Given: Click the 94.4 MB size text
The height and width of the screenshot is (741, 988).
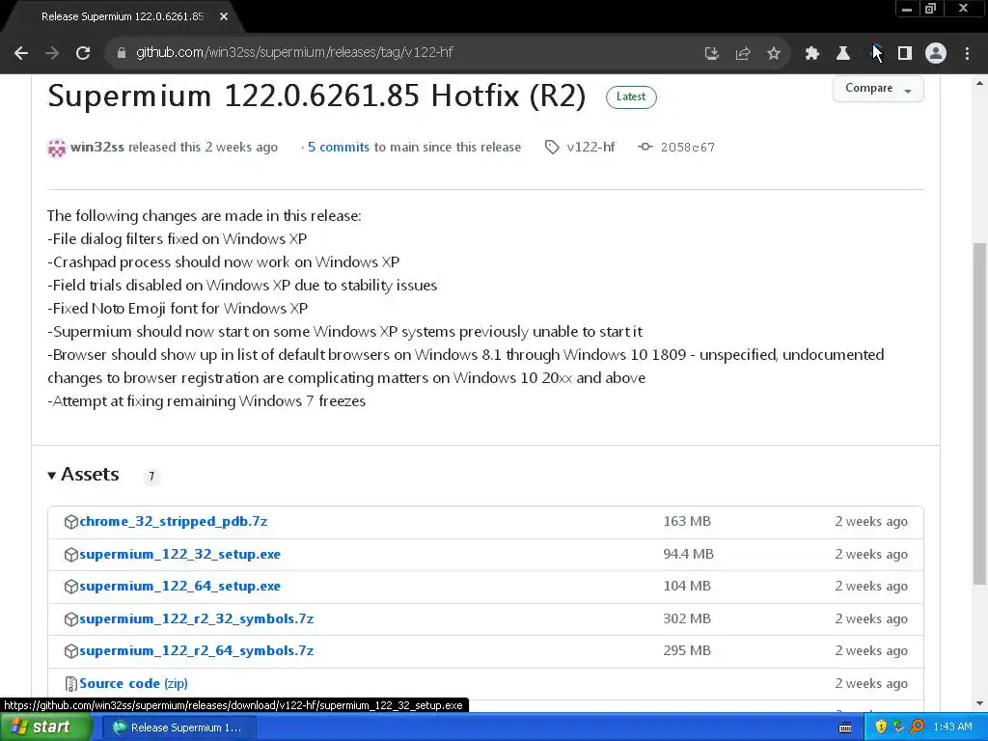Looking at the screenshot, I should click(688, 555).
